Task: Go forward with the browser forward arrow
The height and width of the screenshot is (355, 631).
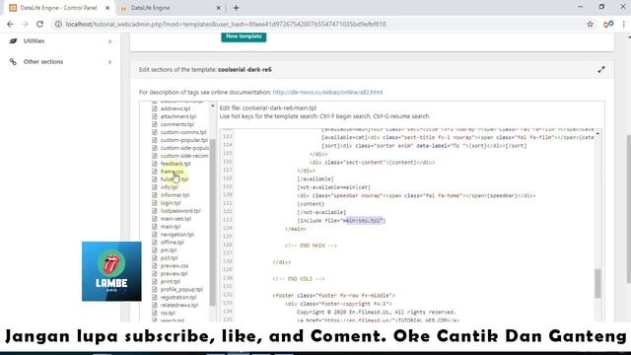Action: (x=25, y=24)
